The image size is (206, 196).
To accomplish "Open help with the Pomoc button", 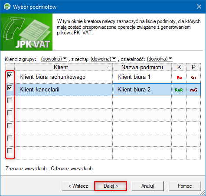I will point(185,186).
